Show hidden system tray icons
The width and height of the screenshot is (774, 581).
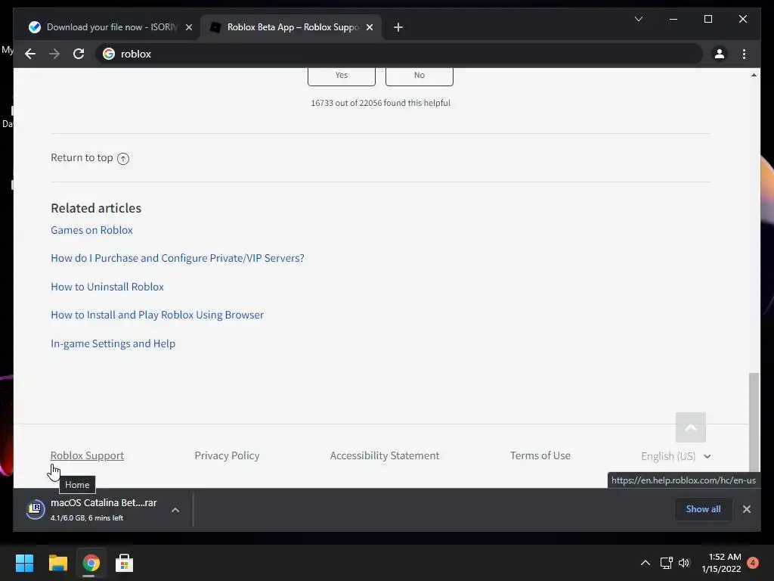point(646,563)
